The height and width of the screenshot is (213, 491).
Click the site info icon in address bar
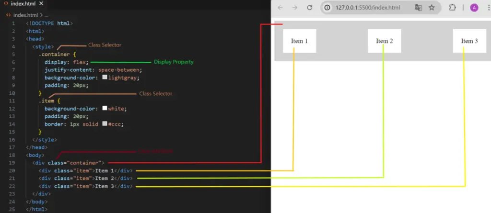(x=327, y=8)
